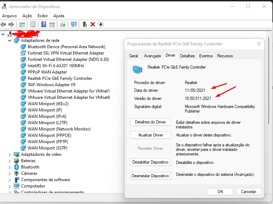Open the Arquivo menu
Image resolution: width=273 pixels, height=204 pixels.
click(x=9, y=16)
